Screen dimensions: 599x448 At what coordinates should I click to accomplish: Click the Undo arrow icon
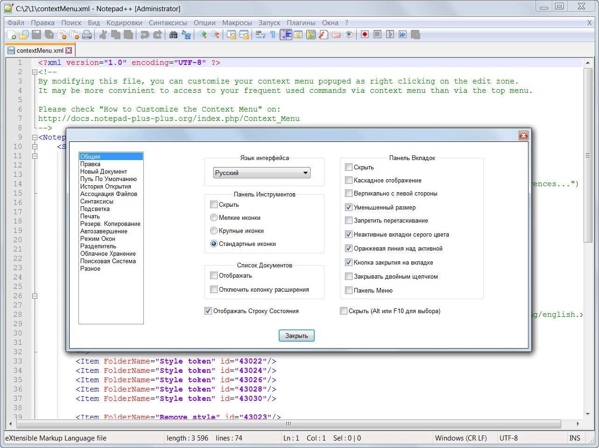coord(145,35)
